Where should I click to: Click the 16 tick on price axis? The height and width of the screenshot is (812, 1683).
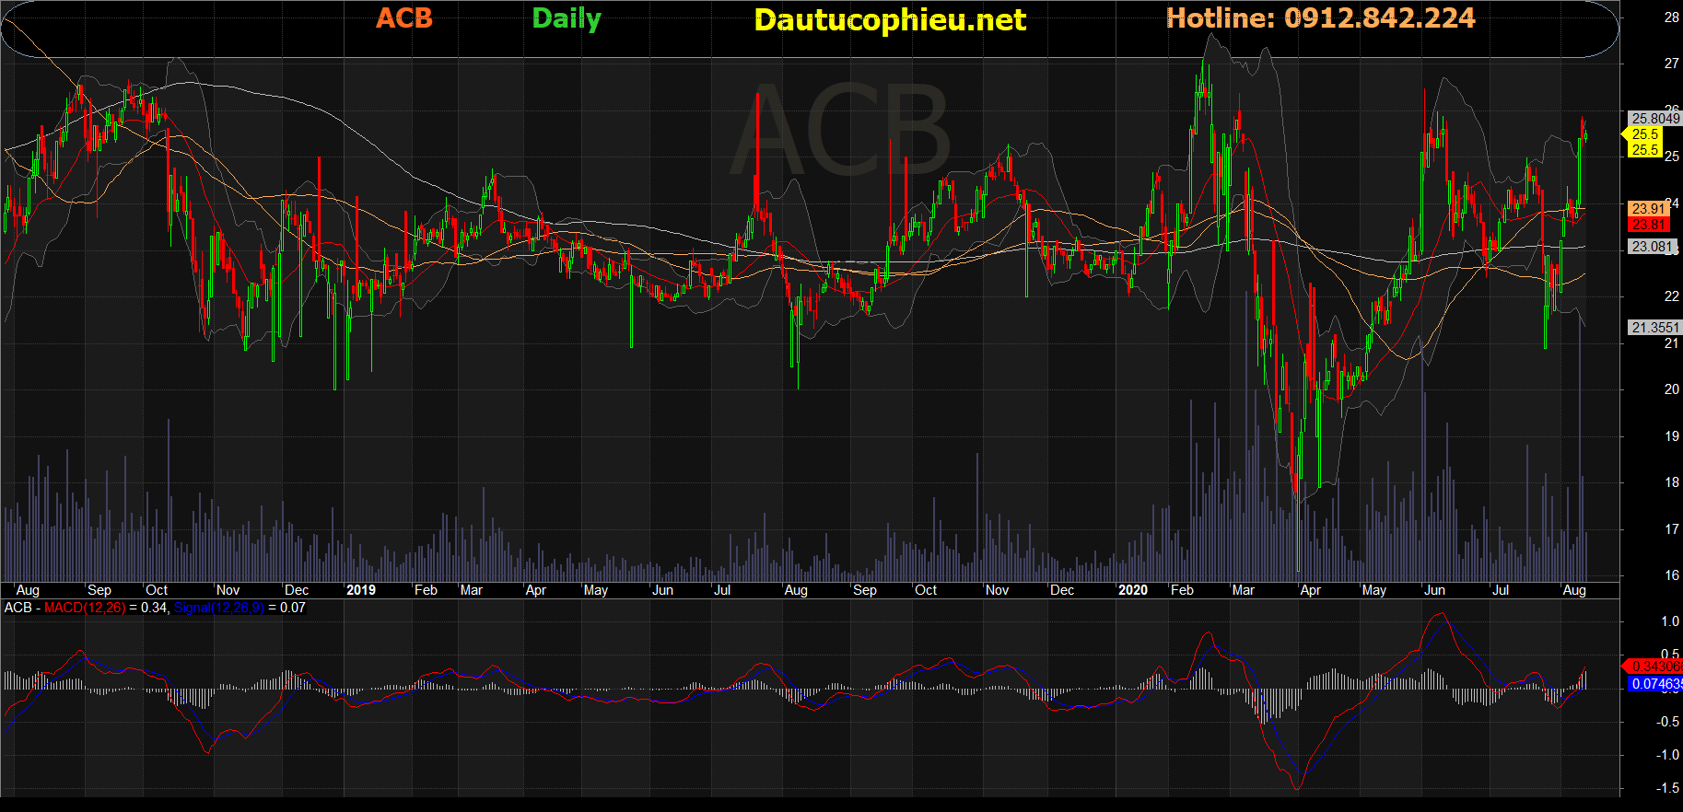pyautogui.click(x=1671, y=575)
